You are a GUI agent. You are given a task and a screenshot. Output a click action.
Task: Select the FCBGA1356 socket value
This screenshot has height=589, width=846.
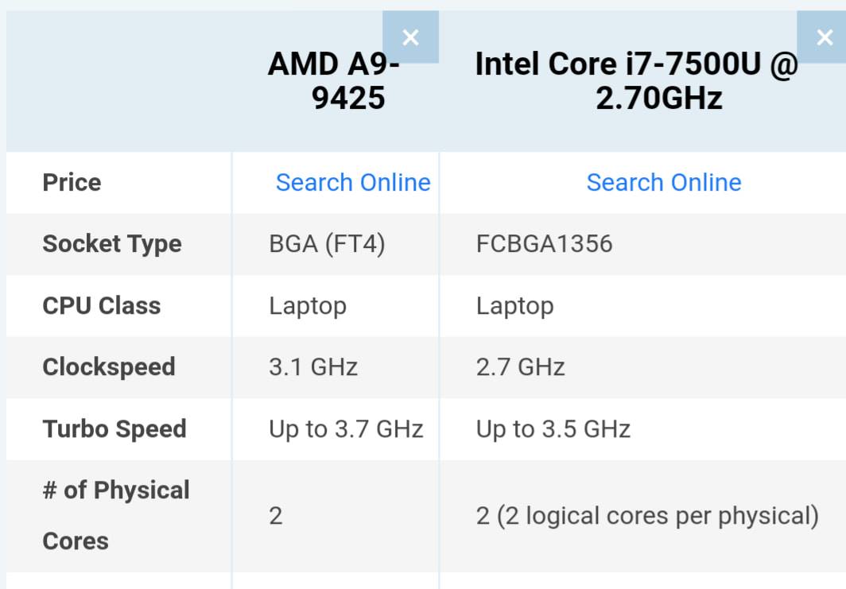[545, 244]
